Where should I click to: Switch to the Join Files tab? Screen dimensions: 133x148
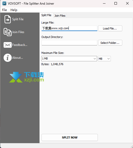[x=60, y=16]
